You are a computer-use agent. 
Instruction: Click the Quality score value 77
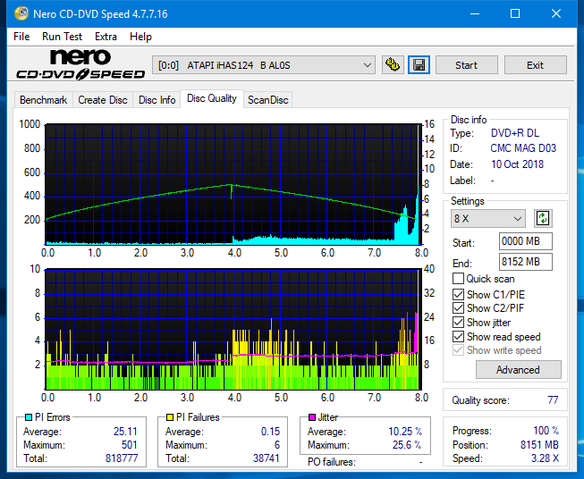(553, 400)
